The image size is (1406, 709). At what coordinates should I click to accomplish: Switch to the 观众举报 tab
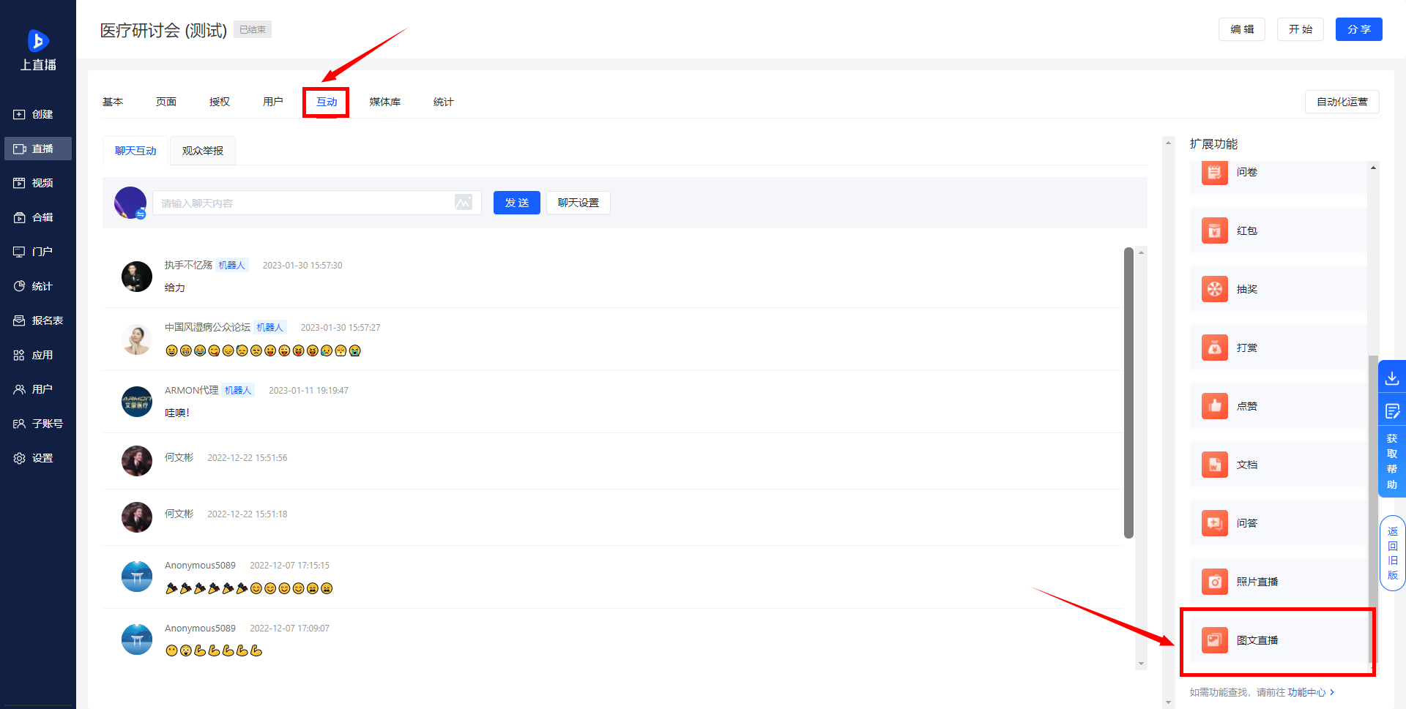click(203, 151)
